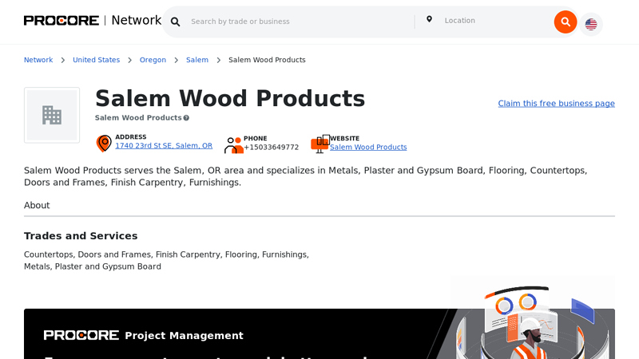
Task: Click the orange address pin icon
Action: point(104,144)
